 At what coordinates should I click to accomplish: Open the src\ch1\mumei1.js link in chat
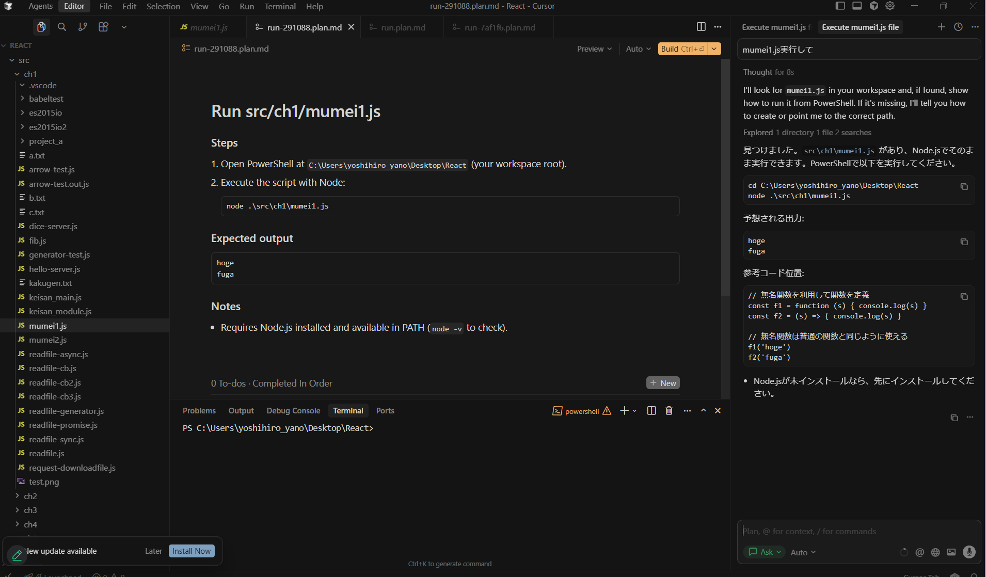click(839, 151)
